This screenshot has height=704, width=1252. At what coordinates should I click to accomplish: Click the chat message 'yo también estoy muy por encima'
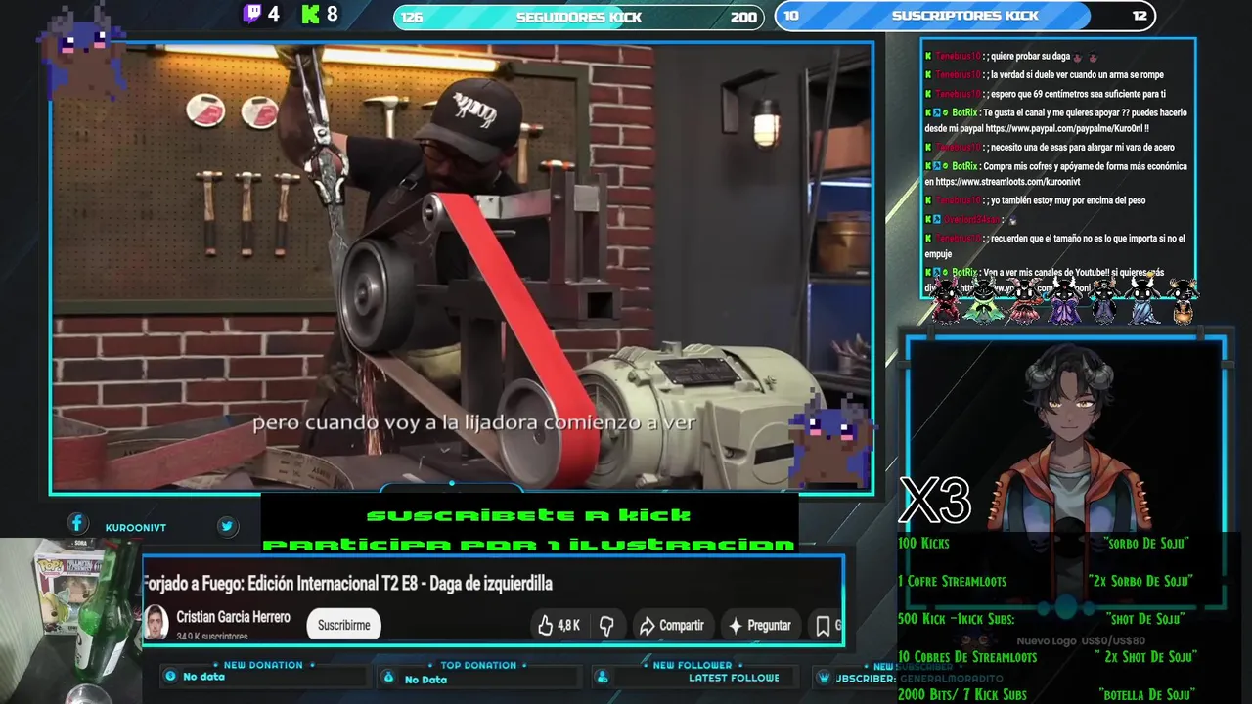[1067, 200]
